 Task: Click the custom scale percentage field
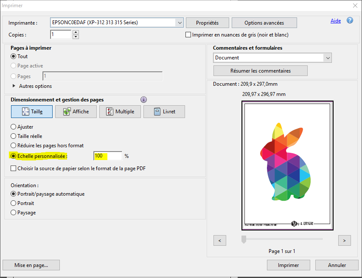[x=108, y=156]
